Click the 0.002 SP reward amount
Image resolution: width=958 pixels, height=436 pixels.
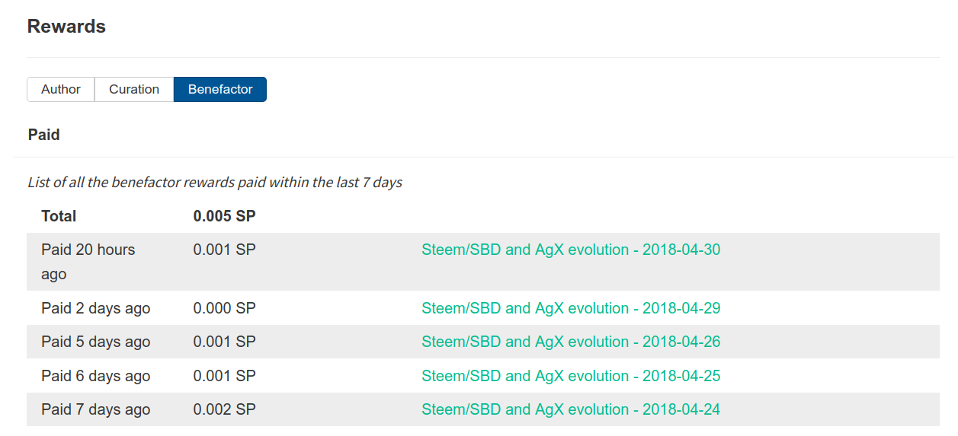(224, 409)
